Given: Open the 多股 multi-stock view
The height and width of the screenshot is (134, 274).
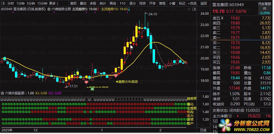Looking at the screenshot, I should [x=93, y=3].
